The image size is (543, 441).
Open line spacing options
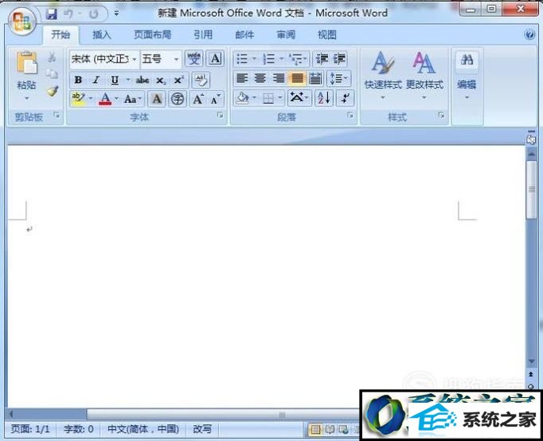[338, 78]
